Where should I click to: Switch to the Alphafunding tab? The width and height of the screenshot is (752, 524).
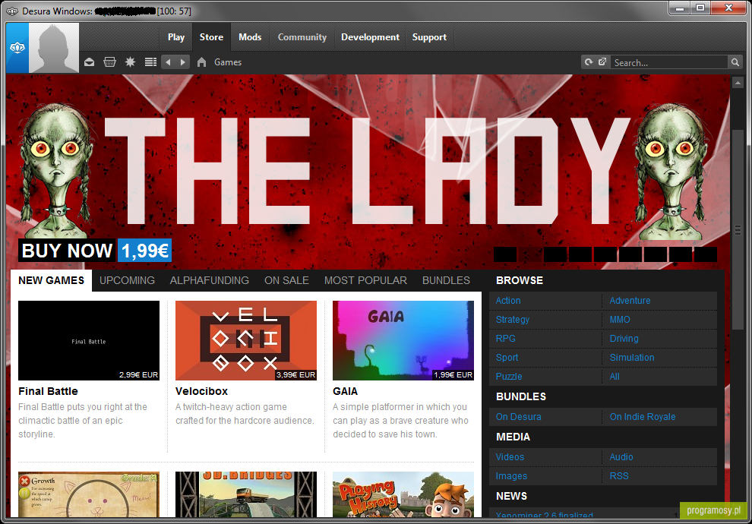[x=210, y=280]
